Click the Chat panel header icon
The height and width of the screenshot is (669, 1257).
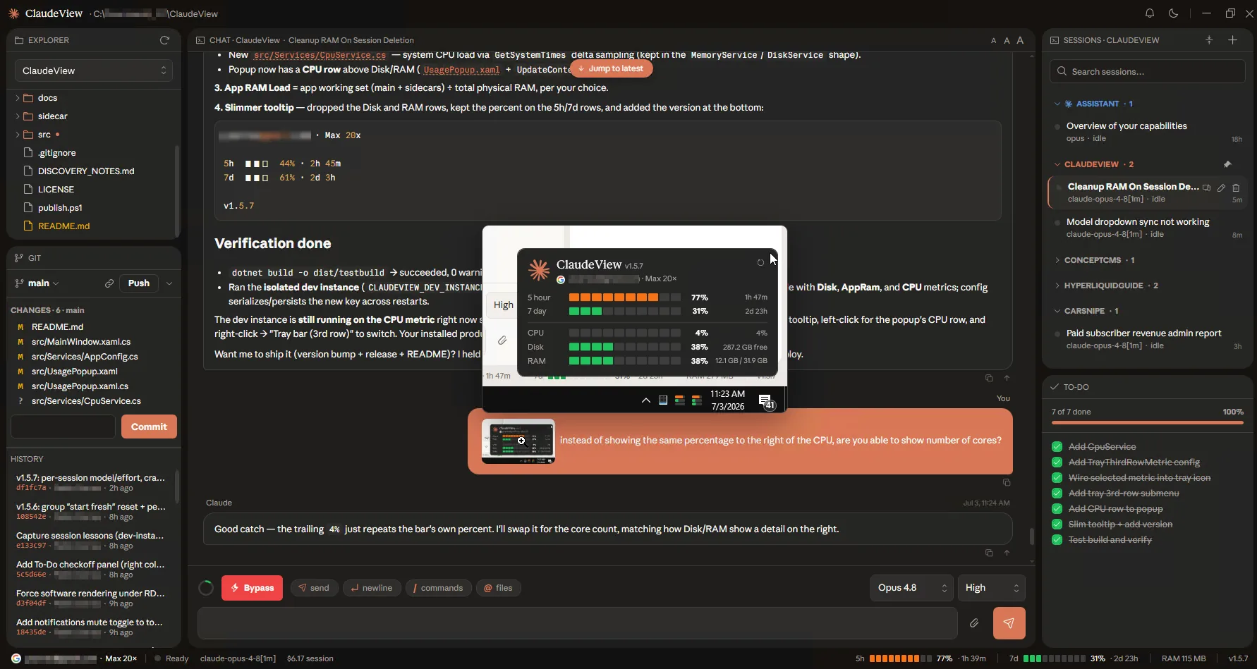click(200, 40)
